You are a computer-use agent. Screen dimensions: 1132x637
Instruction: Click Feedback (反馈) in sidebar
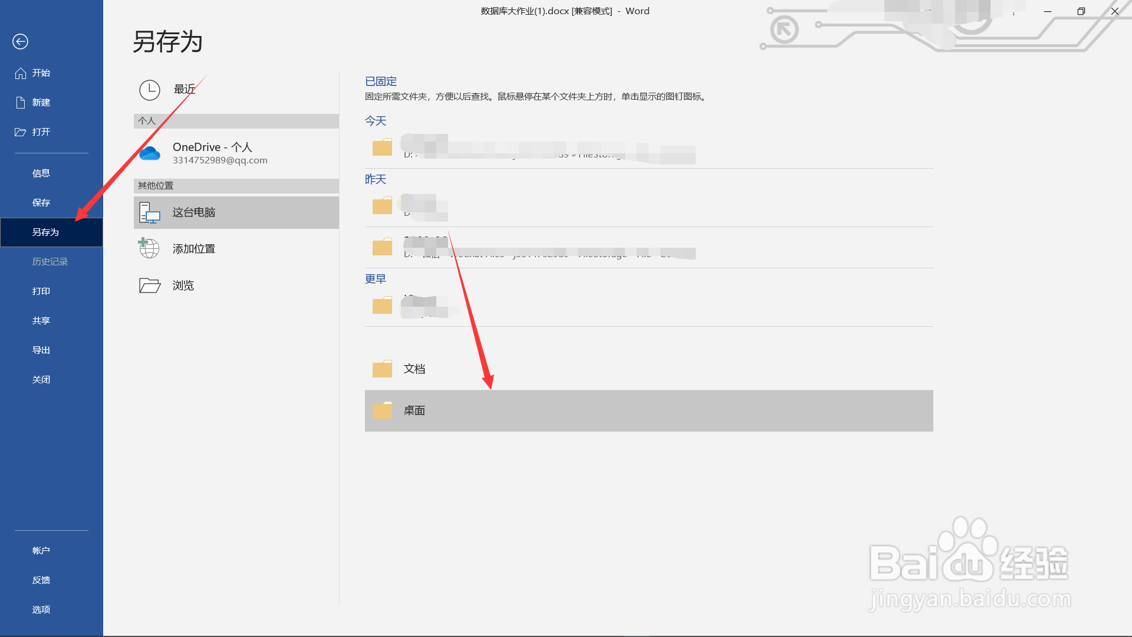41,580
